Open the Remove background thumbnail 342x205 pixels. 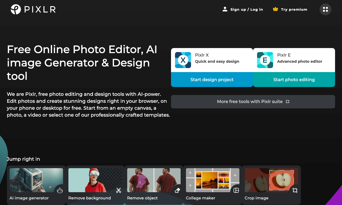(x=95, y=180)
